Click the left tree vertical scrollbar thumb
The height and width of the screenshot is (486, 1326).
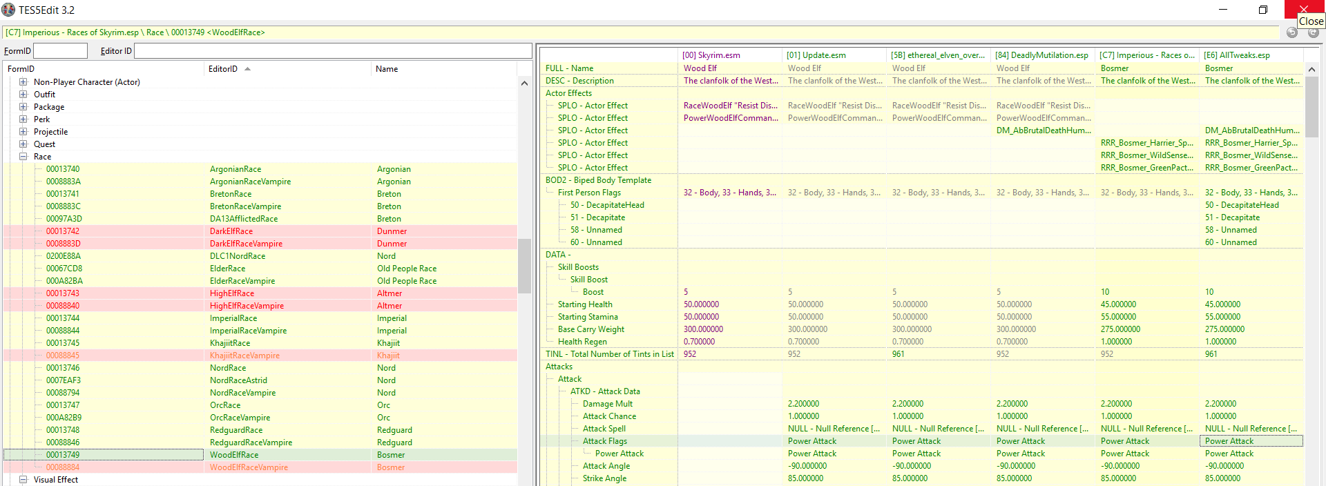pyautogui.click(x=524, y=266)
